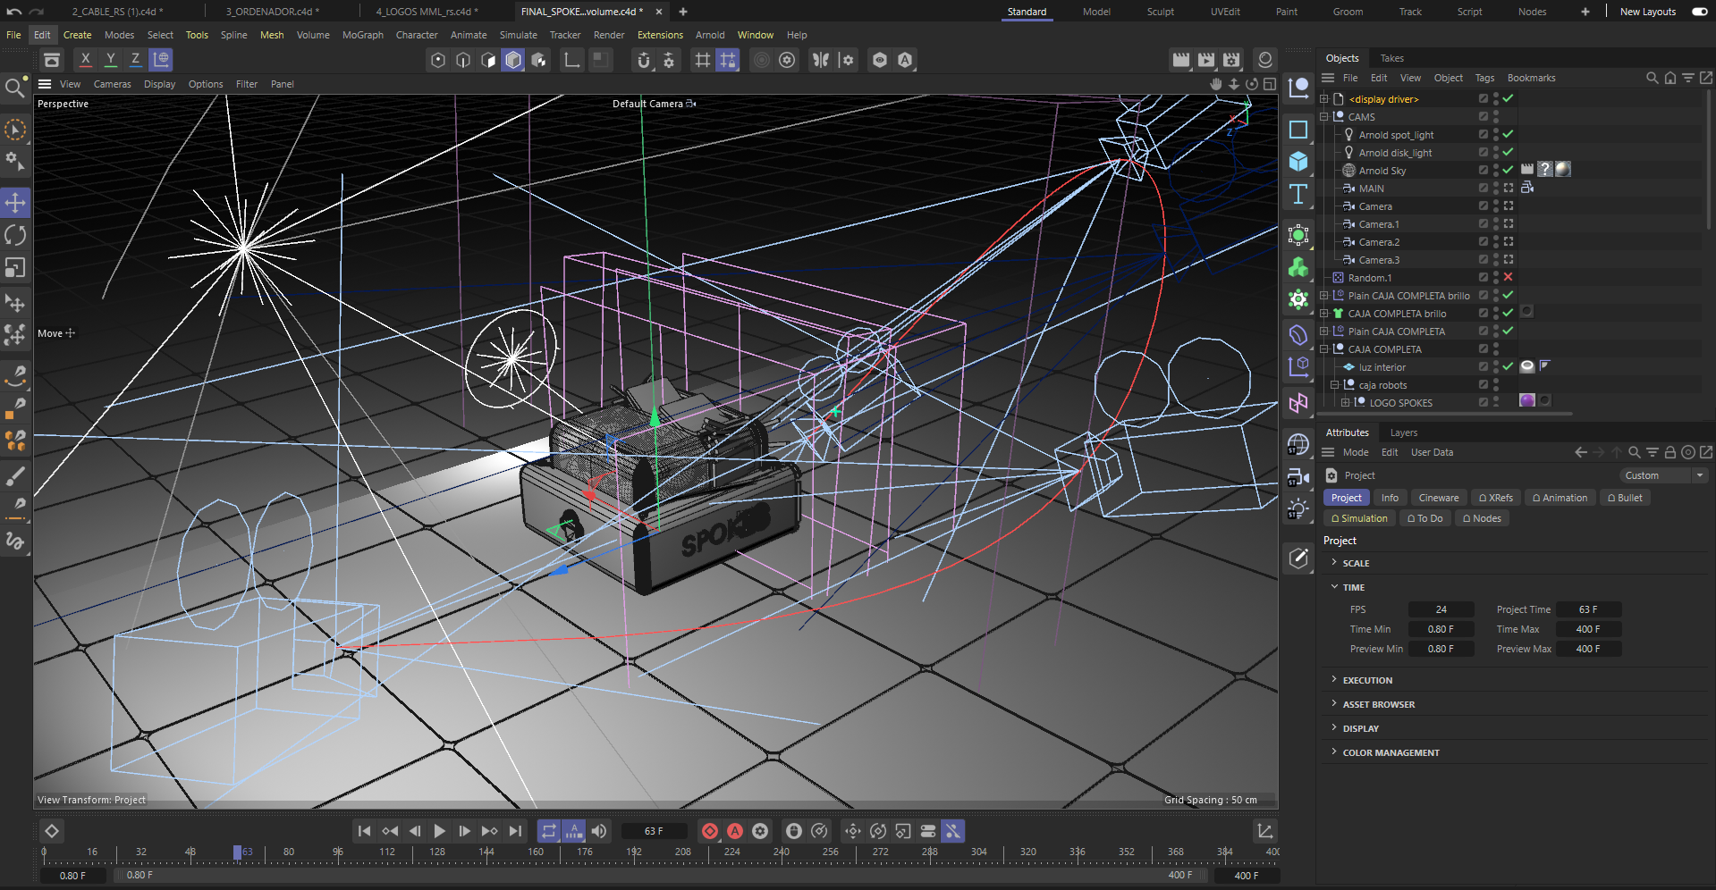
Task: Pick the Scale tool
Action: pyautogui.click(x=15, y=268)
